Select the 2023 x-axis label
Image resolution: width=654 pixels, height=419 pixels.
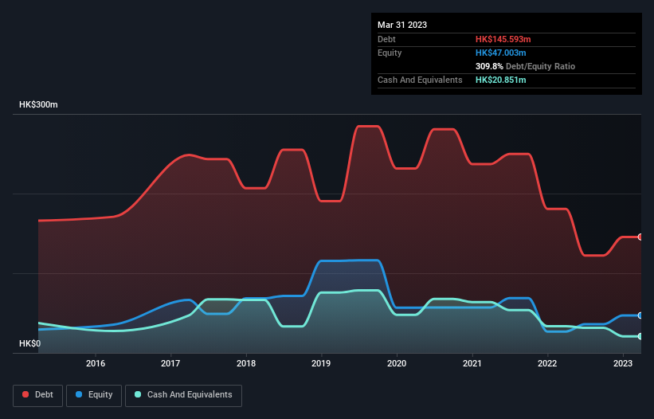point(623,363)
